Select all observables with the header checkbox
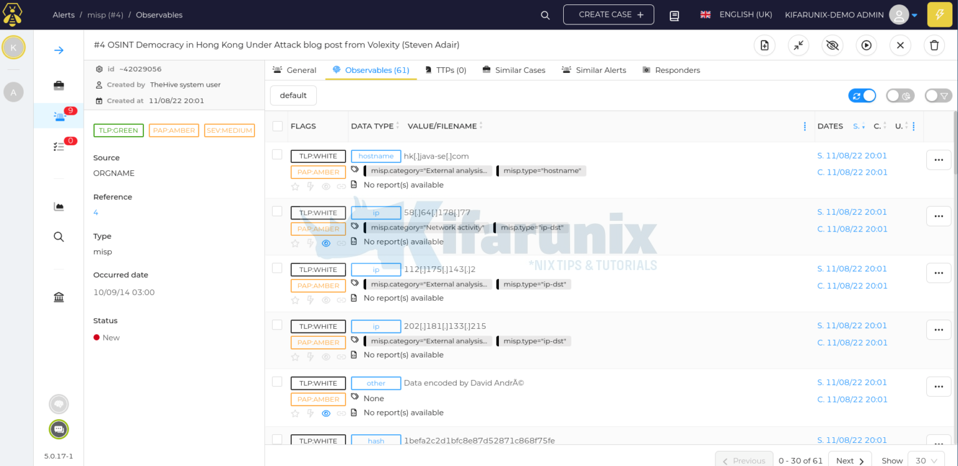 coord(277,126)
